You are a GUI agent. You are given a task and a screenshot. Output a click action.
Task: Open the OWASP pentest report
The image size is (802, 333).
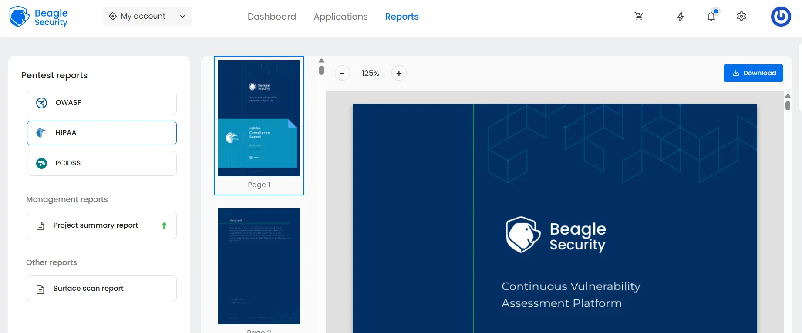click(x=102, y=103)
